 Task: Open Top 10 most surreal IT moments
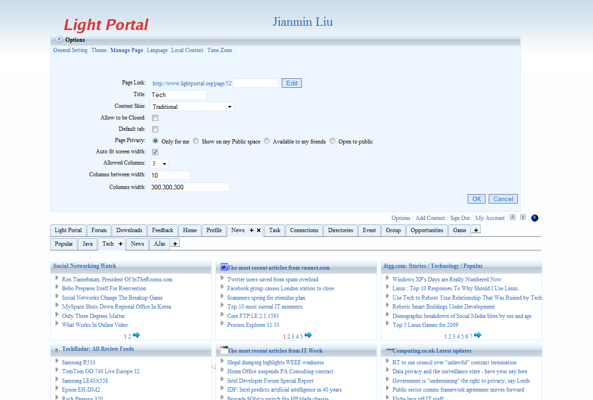(x=265, y=307)
